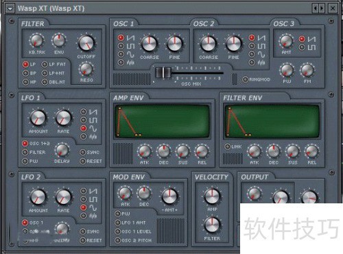Click the LFO 2 AMOUNT knob
Viewport: 343px width, 254px height.
coord(38,197)
